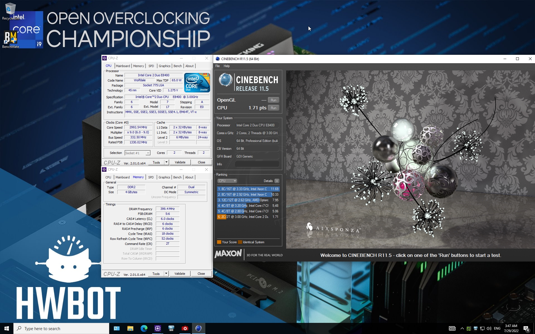Click Close button in lower CPU-Z
This screenshot has width=535, height=334.
(x=201, y=274)
